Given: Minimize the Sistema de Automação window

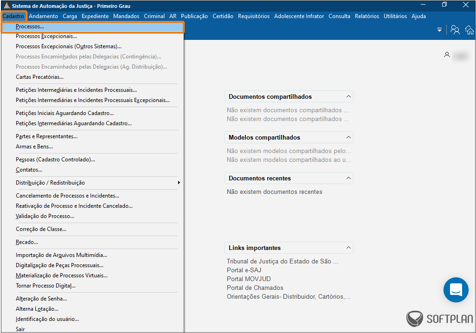Looking at the screenshot, I should (423, 5).
